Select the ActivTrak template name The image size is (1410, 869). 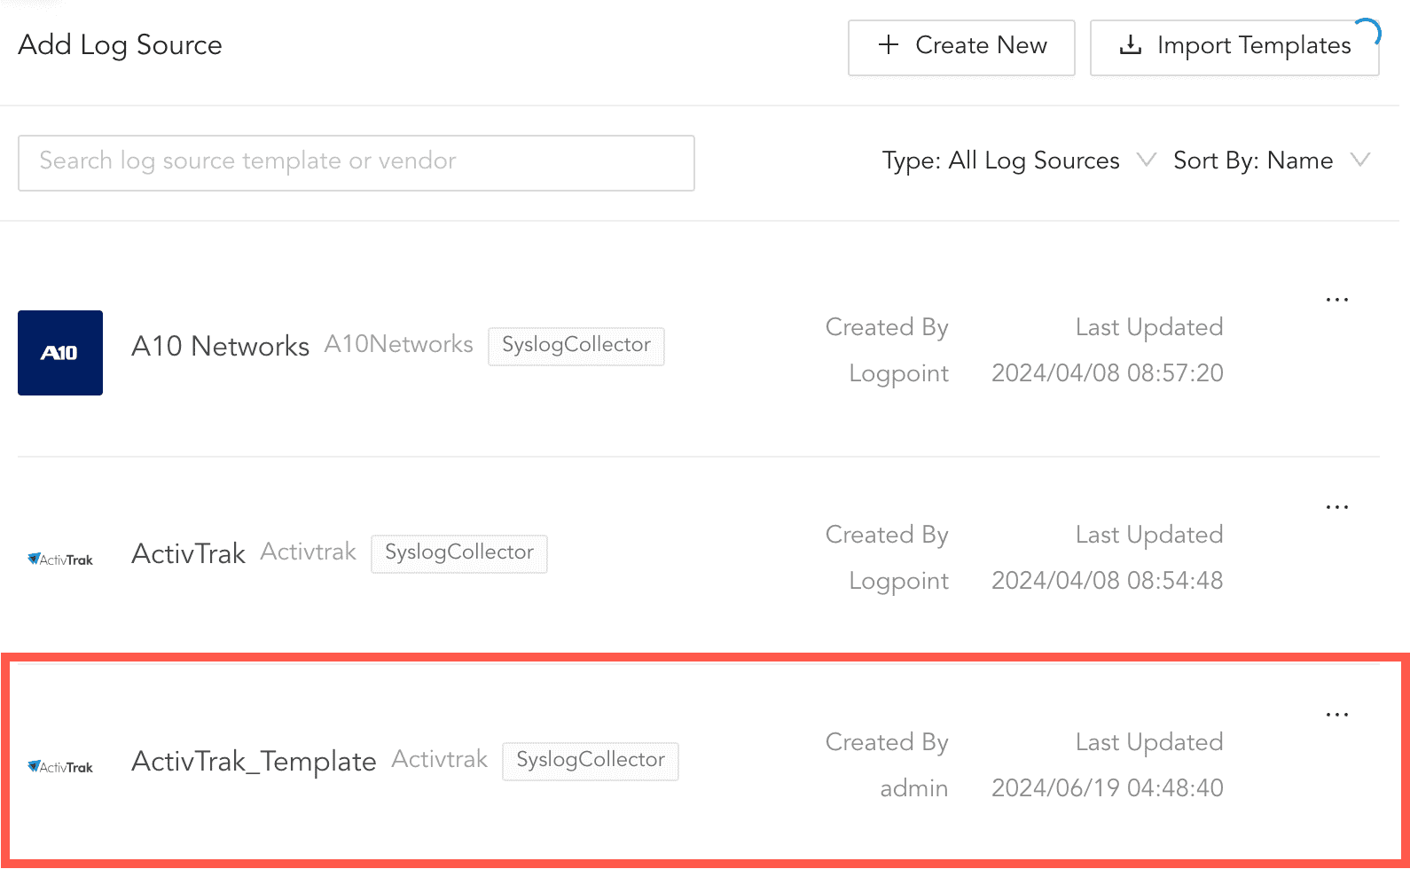click(x=188, y=553)
